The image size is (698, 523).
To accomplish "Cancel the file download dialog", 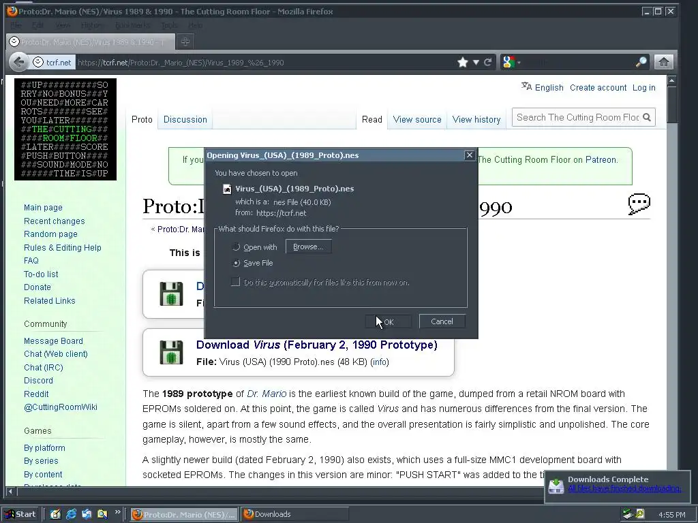I will coord(442,321).
